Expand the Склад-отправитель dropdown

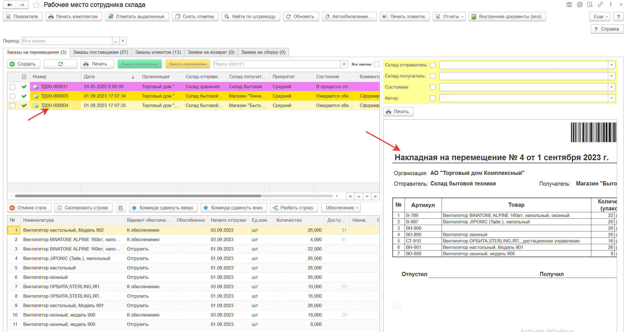(612, 65)
